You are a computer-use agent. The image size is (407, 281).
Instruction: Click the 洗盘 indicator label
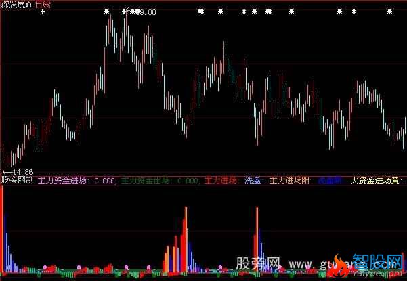[253, 180]
